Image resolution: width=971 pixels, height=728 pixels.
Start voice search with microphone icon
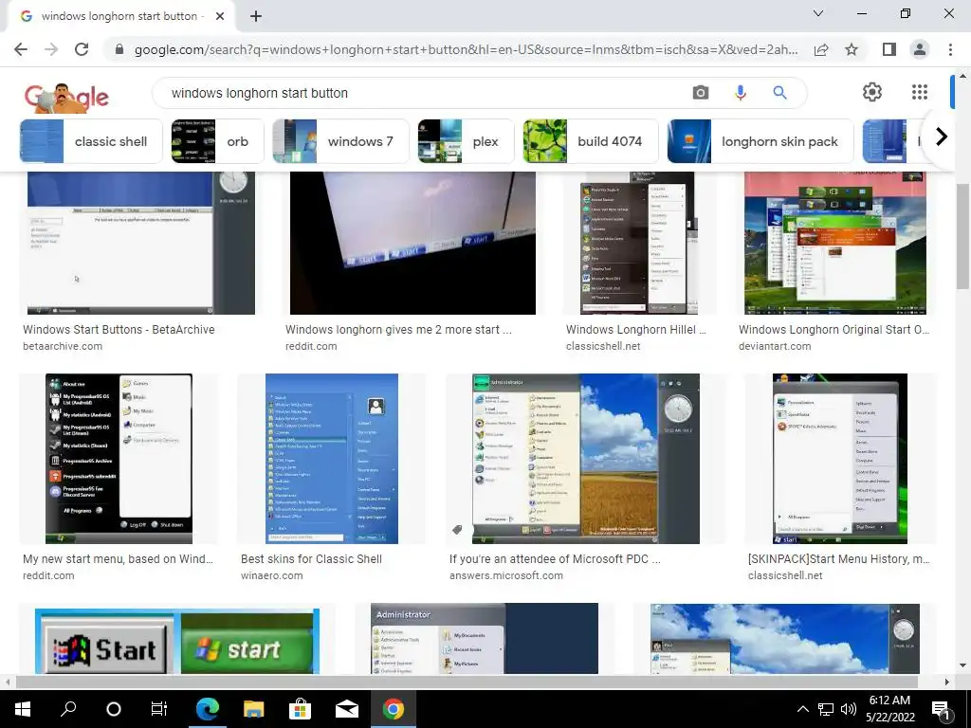[740, 93]
